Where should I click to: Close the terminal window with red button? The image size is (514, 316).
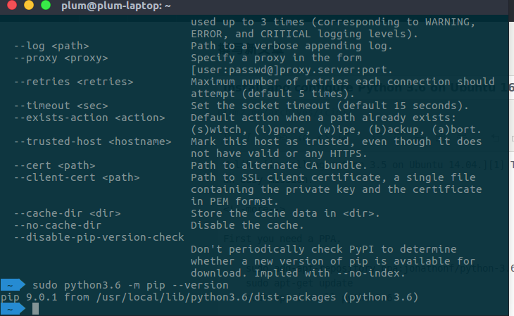click(12, 6)
